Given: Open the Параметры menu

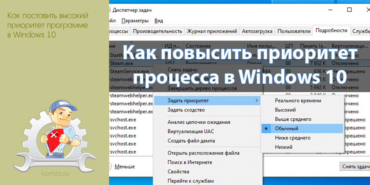Looking at the screenshot, I should click(x=135, y=21).
